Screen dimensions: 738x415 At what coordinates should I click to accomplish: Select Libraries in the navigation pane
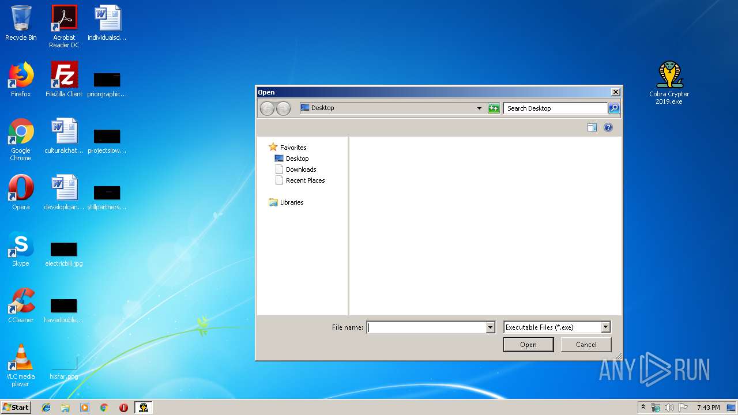coord(286,202)
